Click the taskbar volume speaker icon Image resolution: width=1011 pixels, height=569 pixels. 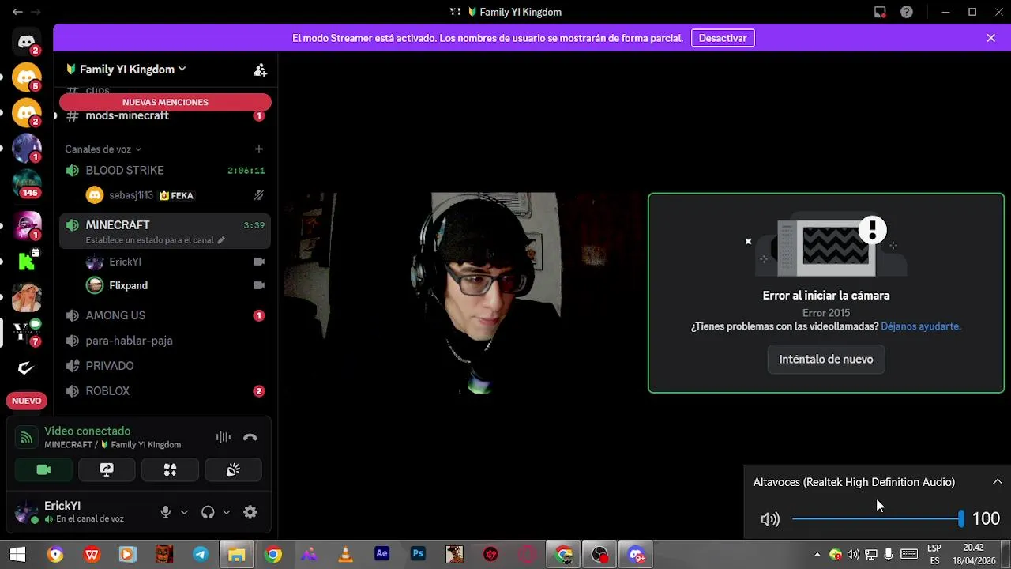point(853,555)
